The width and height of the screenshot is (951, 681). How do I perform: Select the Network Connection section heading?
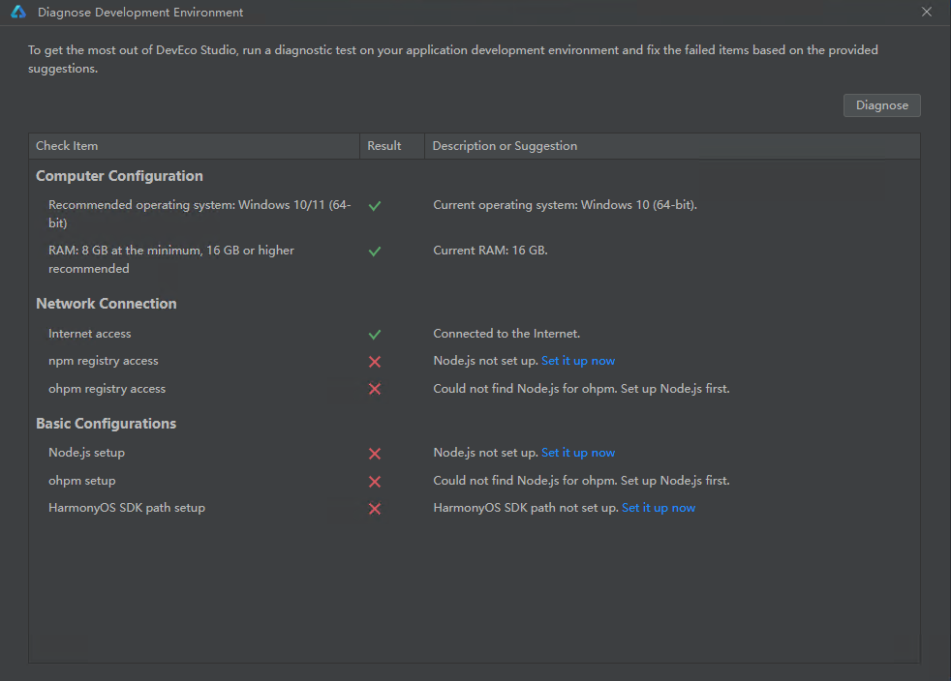click(107, 304)
